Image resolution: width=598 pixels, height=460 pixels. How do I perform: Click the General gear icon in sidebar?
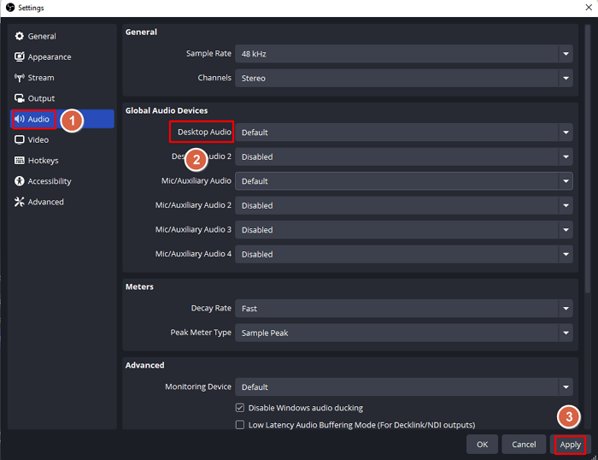pyautogui.click(x=20, y=37)
